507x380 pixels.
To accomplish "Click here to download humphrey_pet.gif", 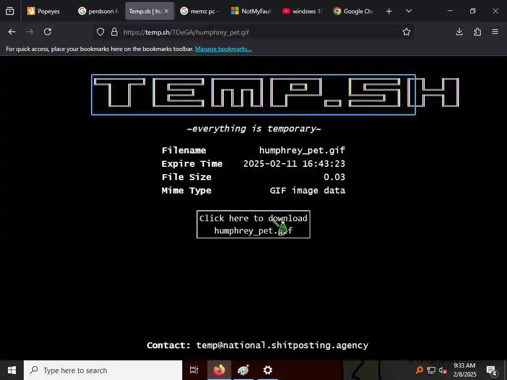I will click(x=253, y=224).
